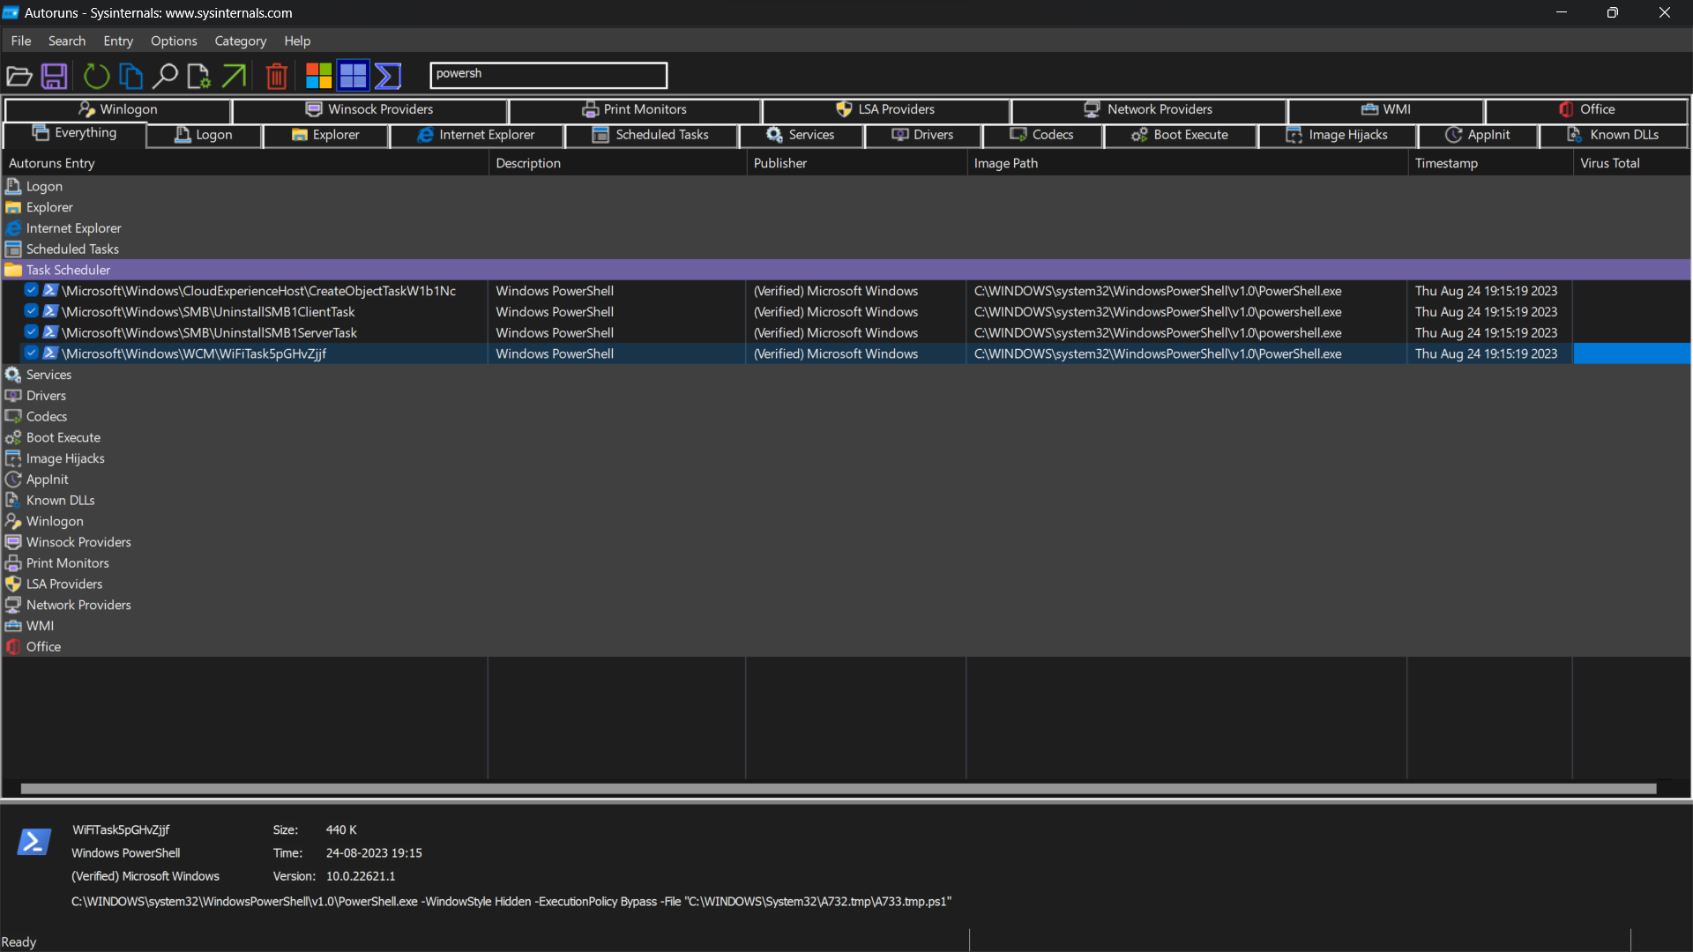Click the red Delete trash icon
Screen dimensions: 1693x952
click(277, 77)
